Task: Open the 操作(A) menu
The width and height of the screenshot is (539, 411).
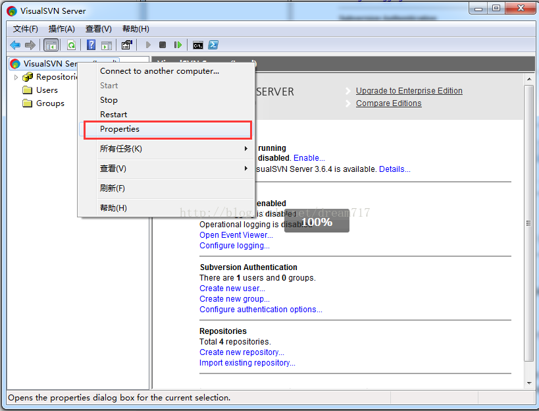Action: (x=61, y=29)
